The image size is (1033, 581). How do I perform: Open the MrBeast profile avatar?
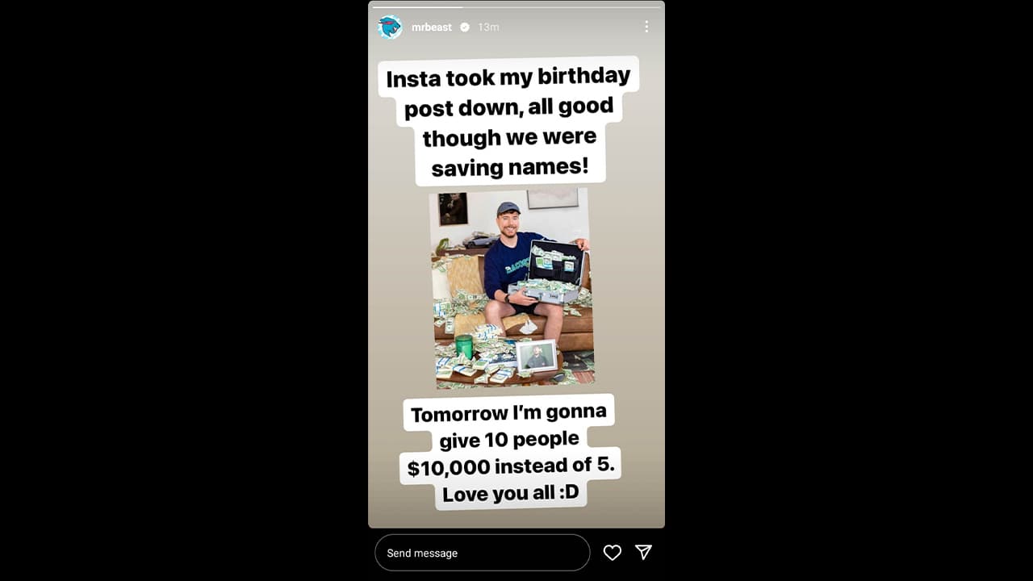(390, 27)
